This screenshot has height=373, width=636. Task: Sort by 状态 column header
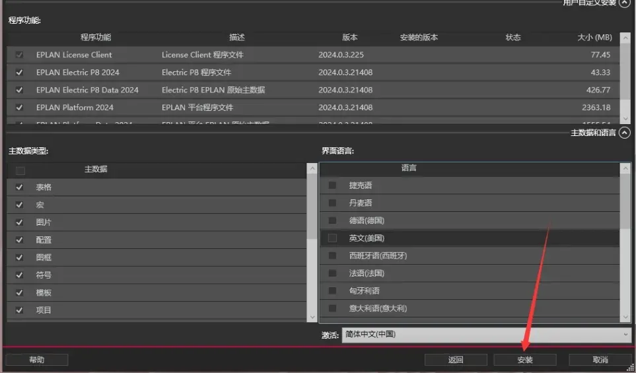(x=512, y=37)
